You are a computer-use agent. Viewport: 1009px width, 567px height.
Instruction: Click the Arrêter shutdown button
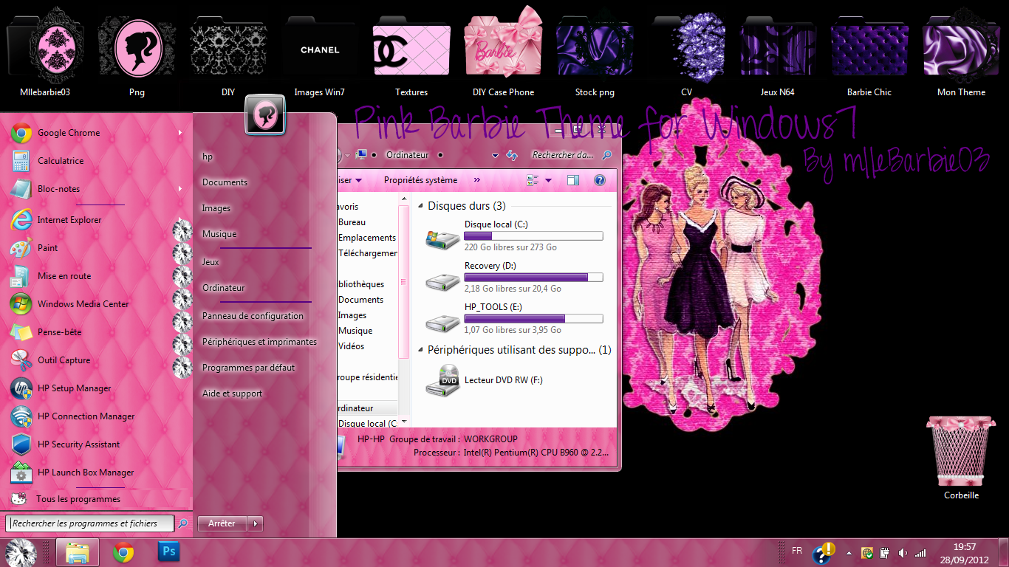[222, 523]
